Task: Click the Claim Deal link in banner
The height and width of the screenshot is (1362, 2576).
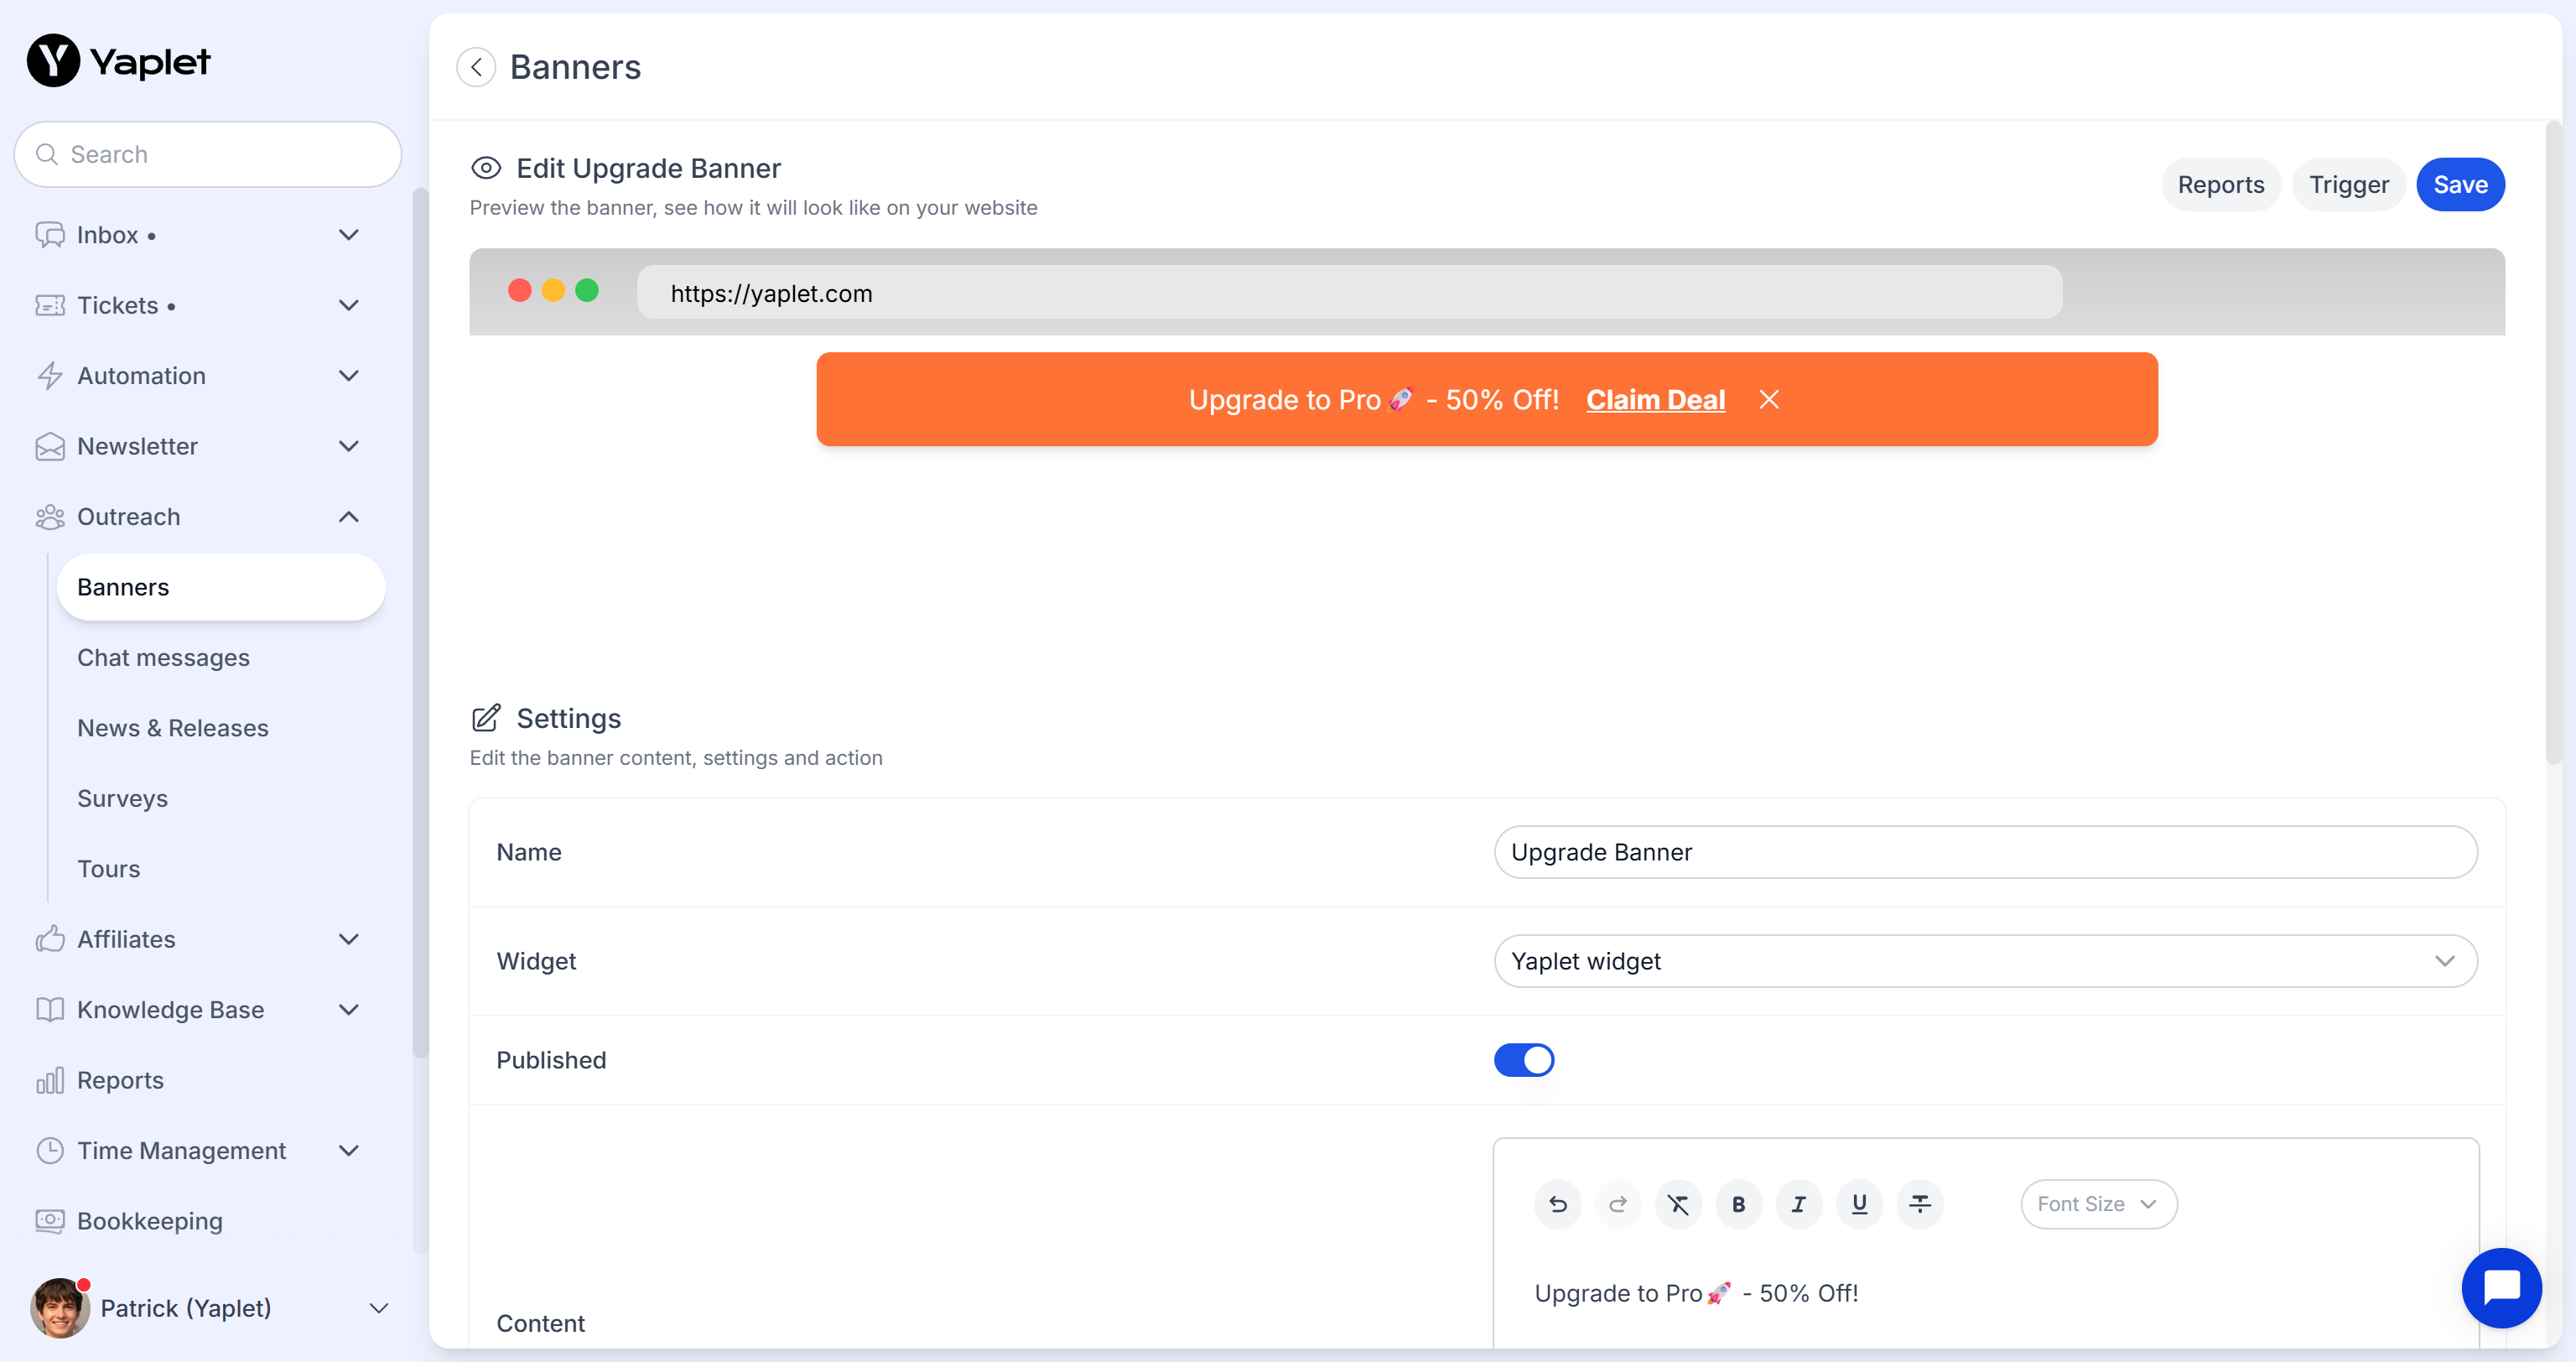Action: point(1655,400)
